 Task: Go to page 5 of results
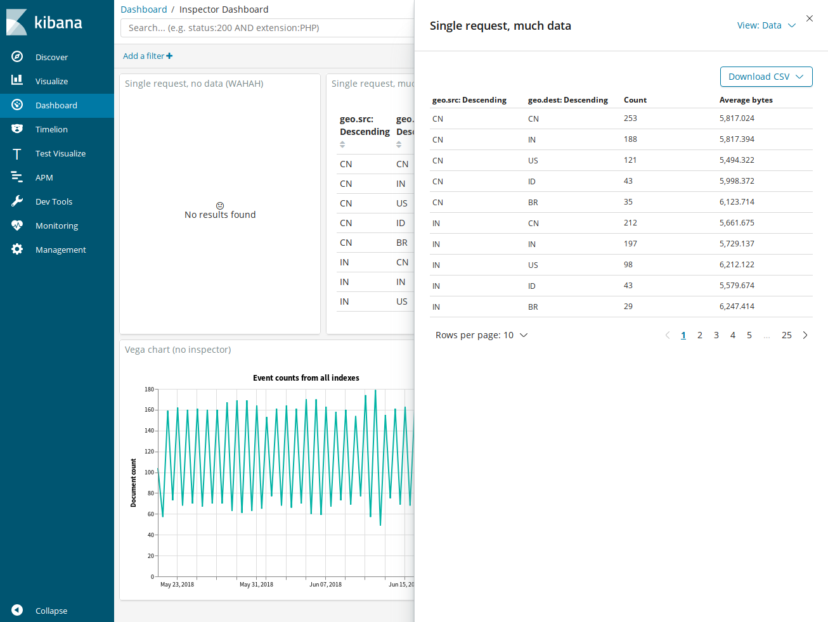[x=749, y=335]
